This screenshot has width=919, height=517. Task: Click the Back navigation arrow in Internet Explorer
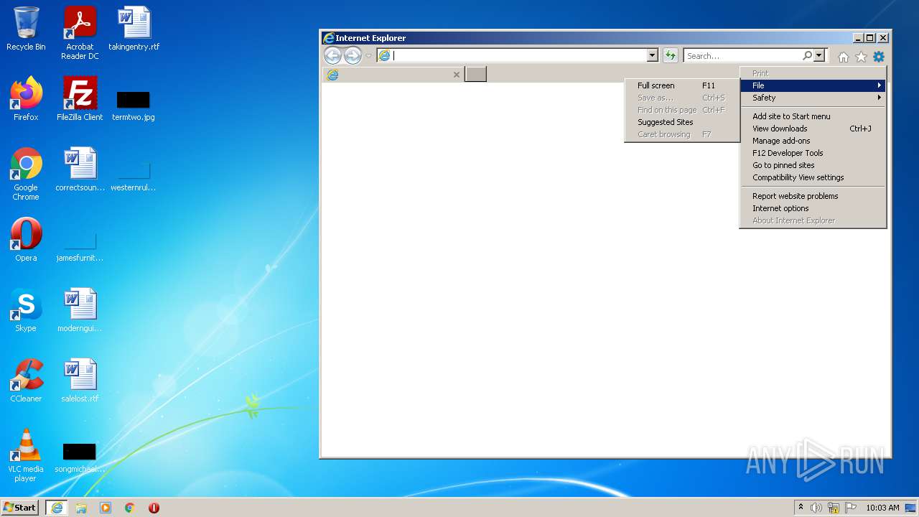coord(332,55)
